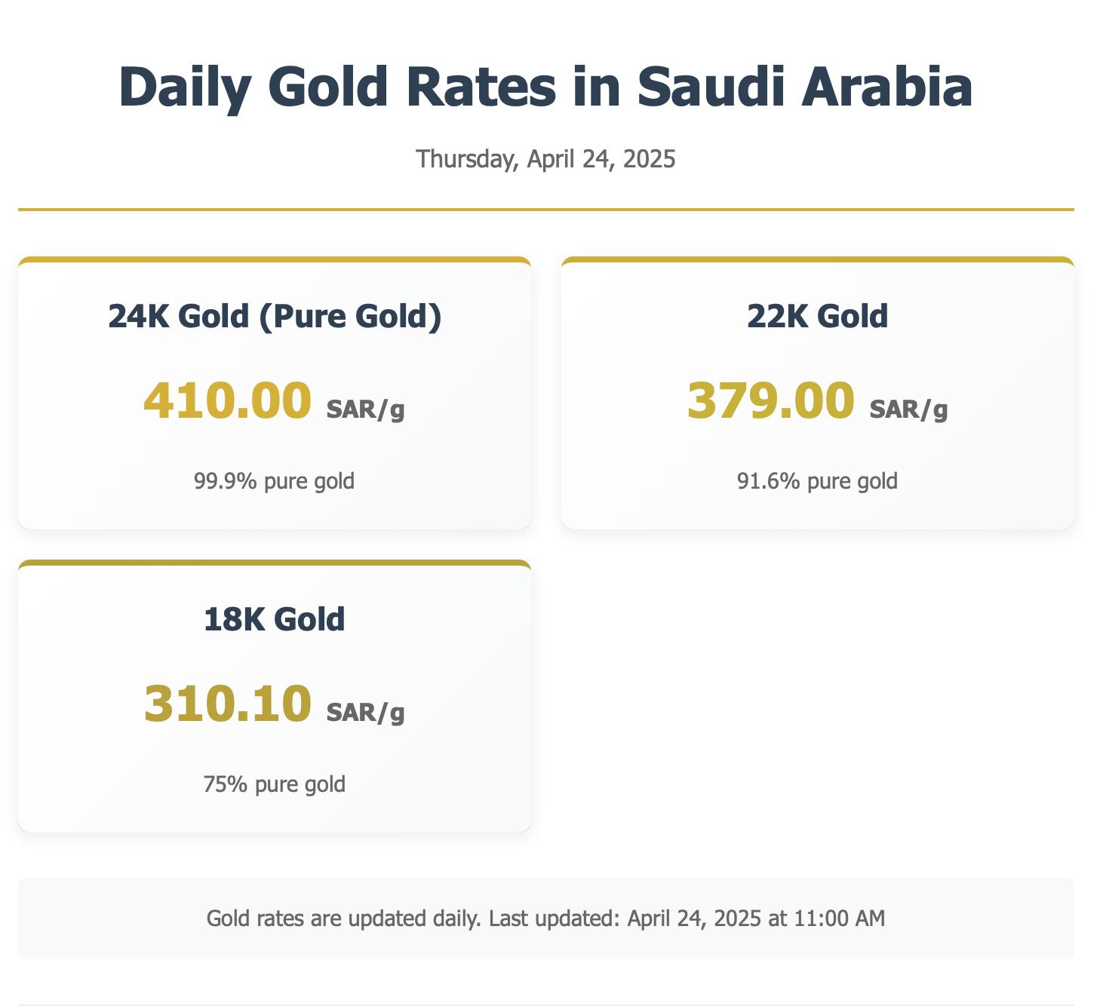
Task: Click the gold top border of 24K card
Action: [275, 259]
